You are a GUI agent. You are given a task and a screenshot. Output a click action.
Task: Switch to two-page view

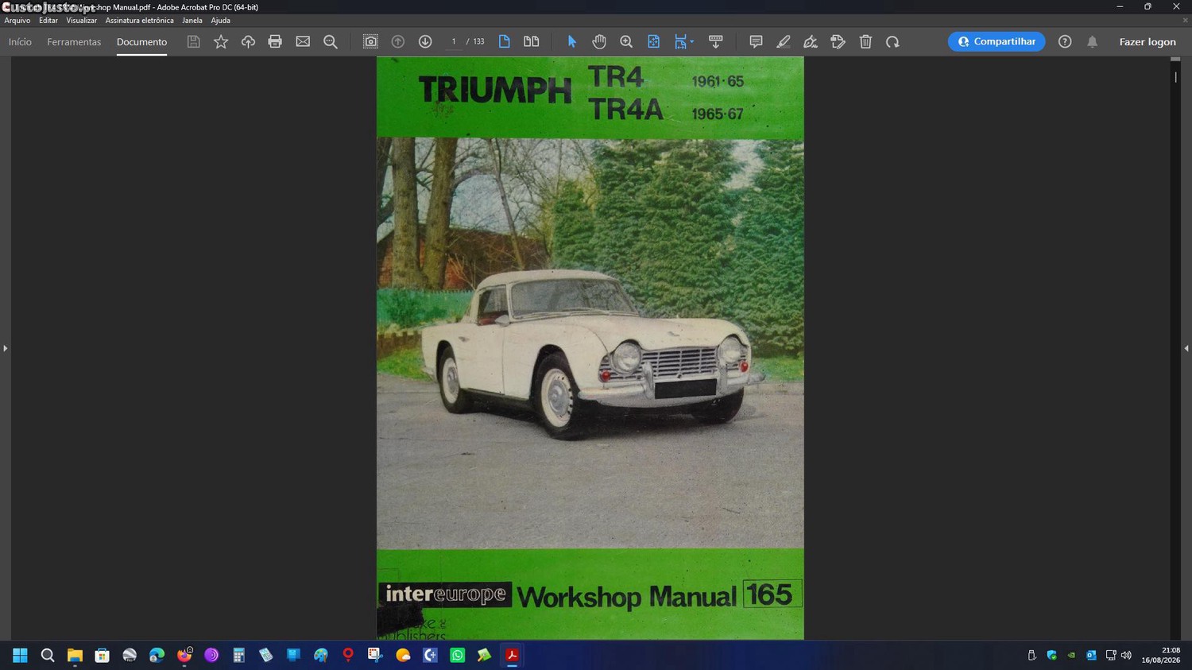click(532, 42)
